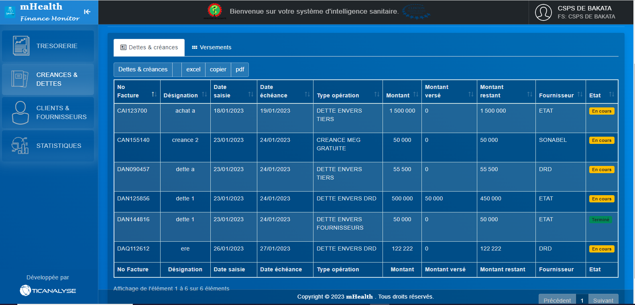Viewport: 635px width, 305px height.
Task: Open the Statistiques chart icon
Action: pyautogui.click(x=20, y=145)
